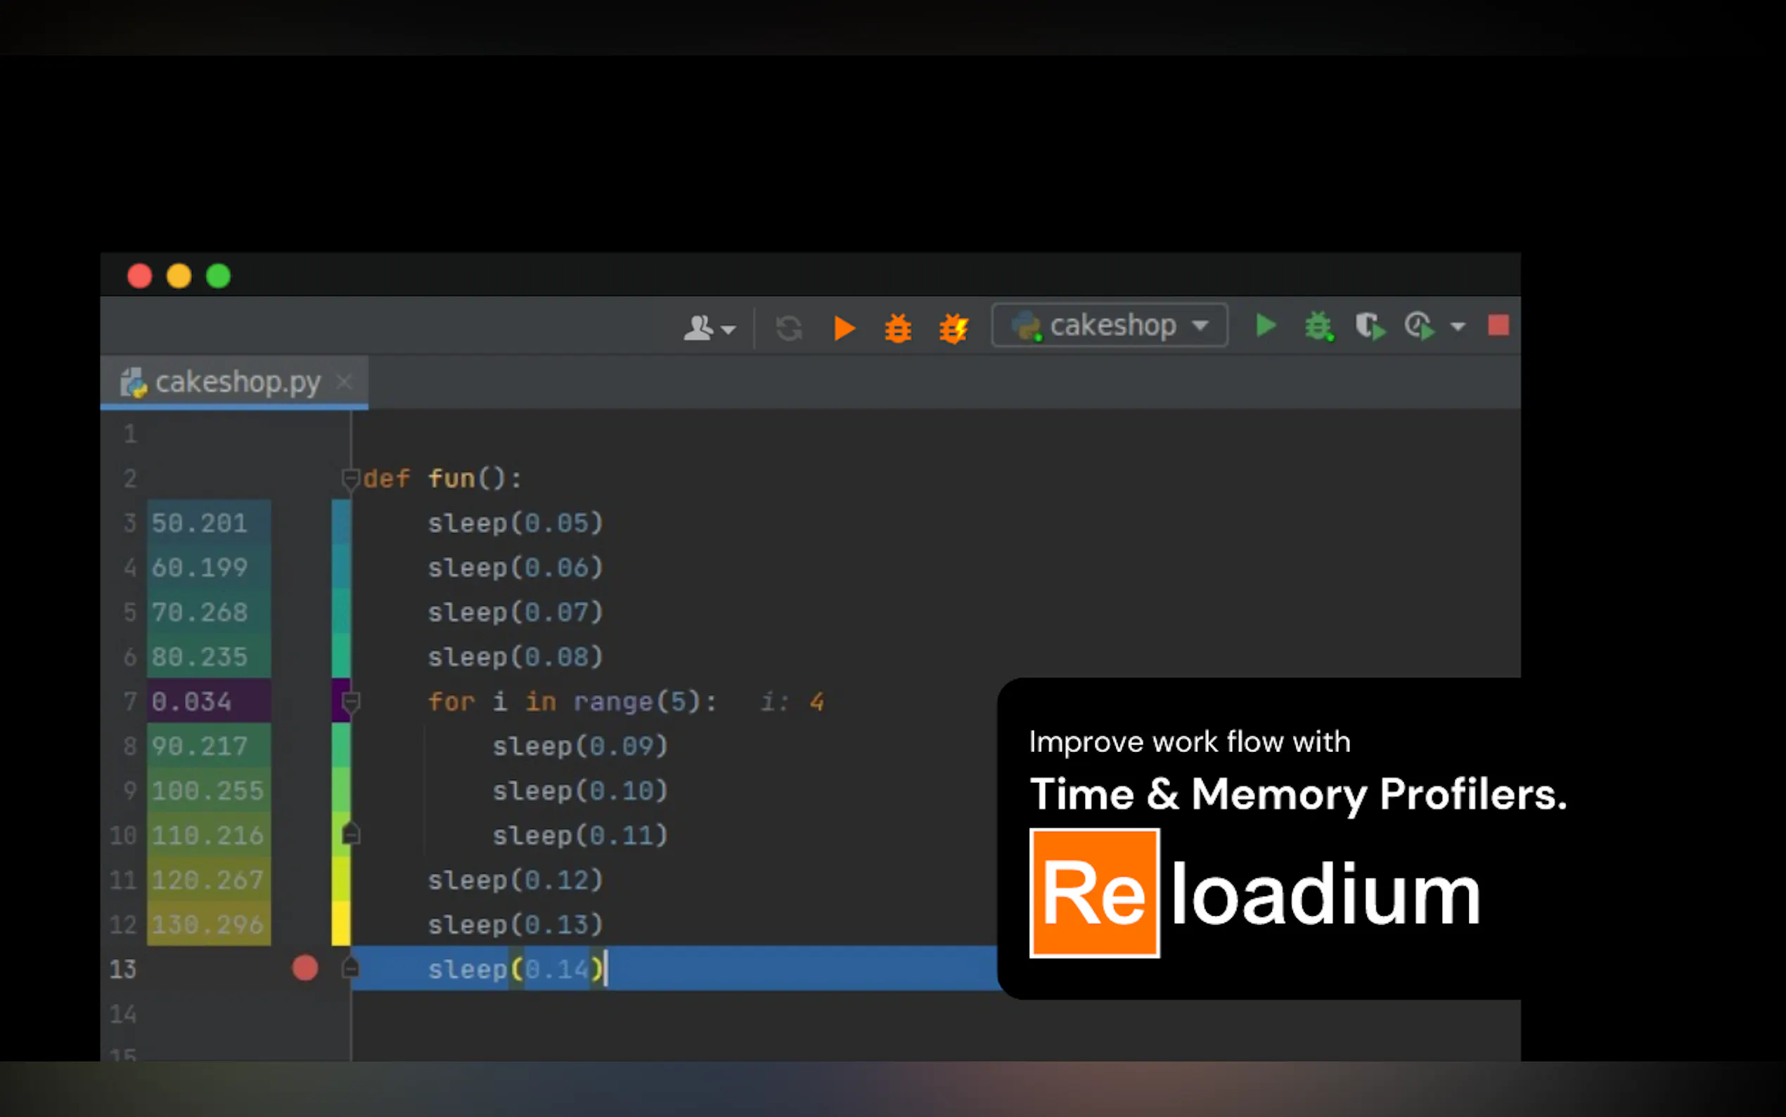Click the green Run button

[1266, 326]
